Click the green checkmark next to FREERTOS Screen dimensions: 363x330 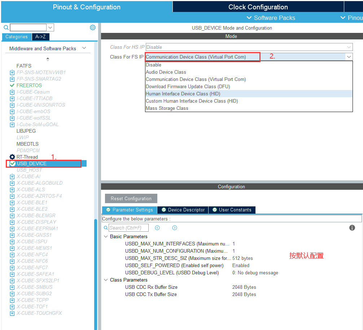(12, 85)
